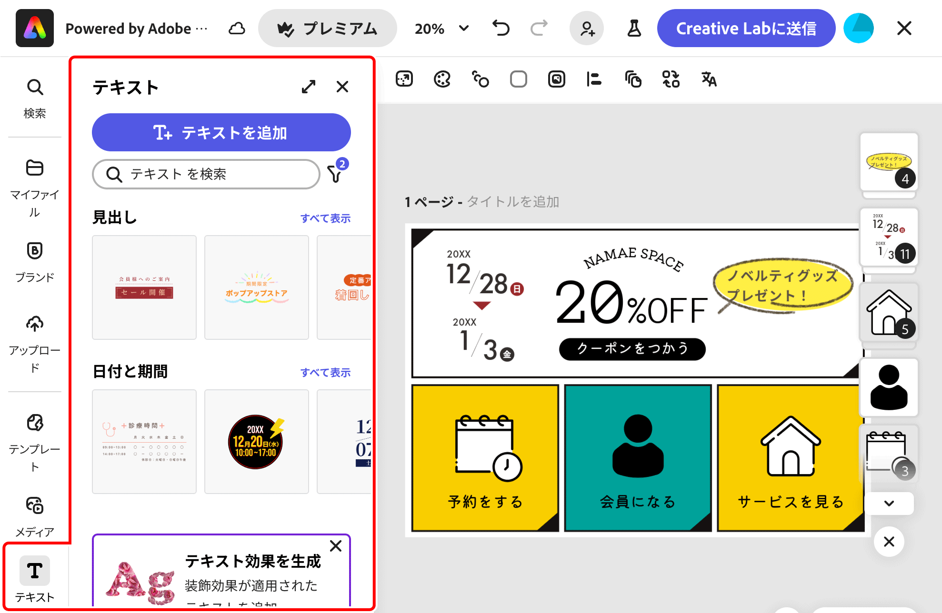This screenshot has height=613, width=942.
Task: Open the ブランド panel
Action: tap(34, 262)
